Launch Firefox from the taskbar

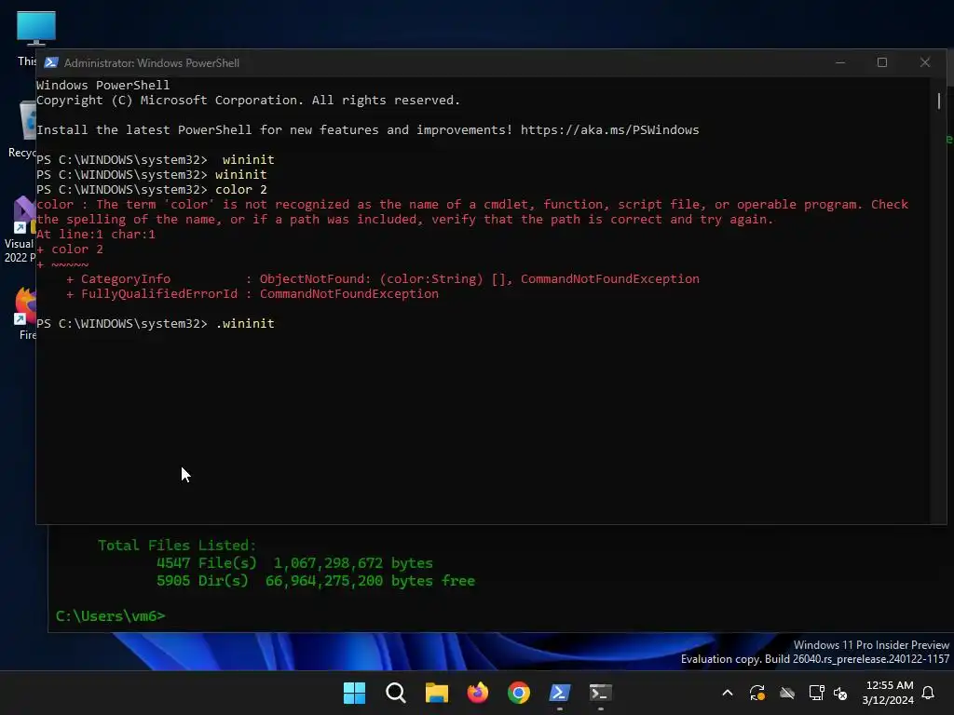(x=478, y=693)
